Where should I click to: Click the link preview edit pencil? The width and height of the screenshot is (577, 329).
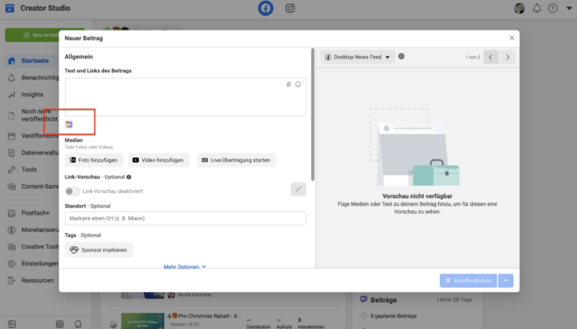click(x=298, y=189)
